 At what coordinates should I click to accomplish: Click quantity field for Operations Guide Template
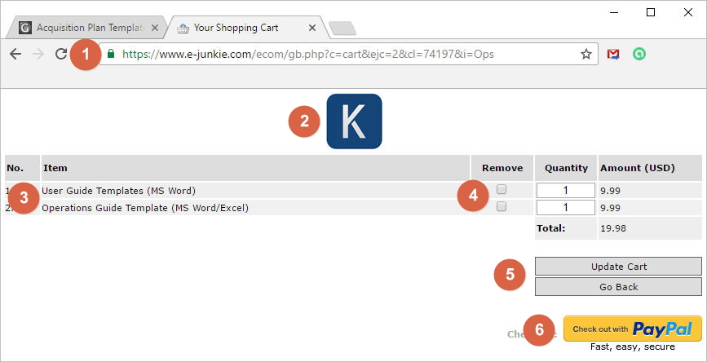(x=565, y=207)
